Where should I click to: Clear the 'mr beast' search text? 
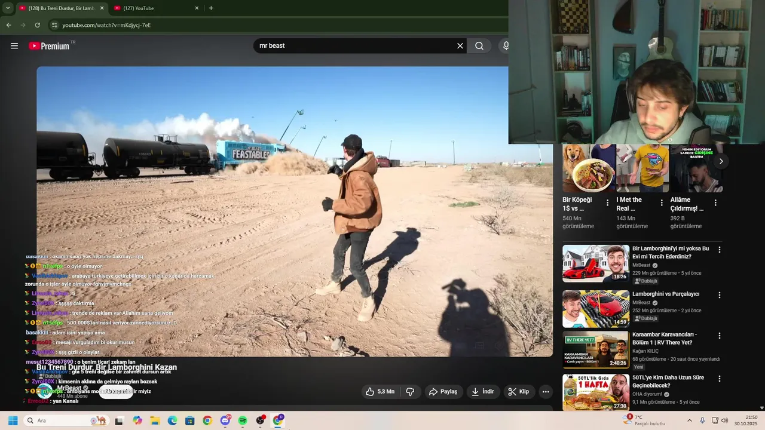point(460,46)
